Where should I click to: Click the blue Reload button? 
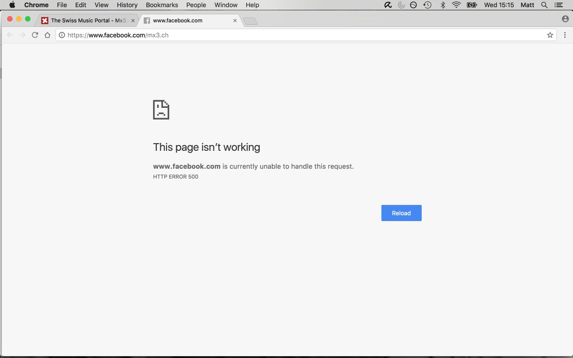[402, 213]
